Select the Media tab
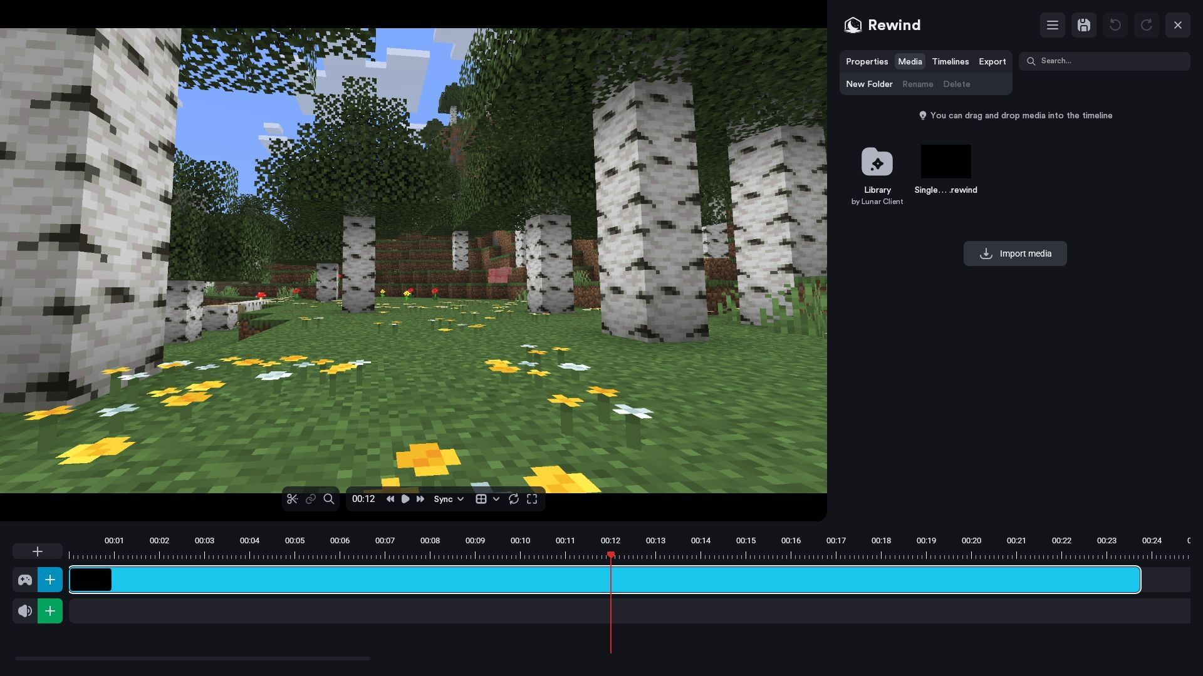 910,61
